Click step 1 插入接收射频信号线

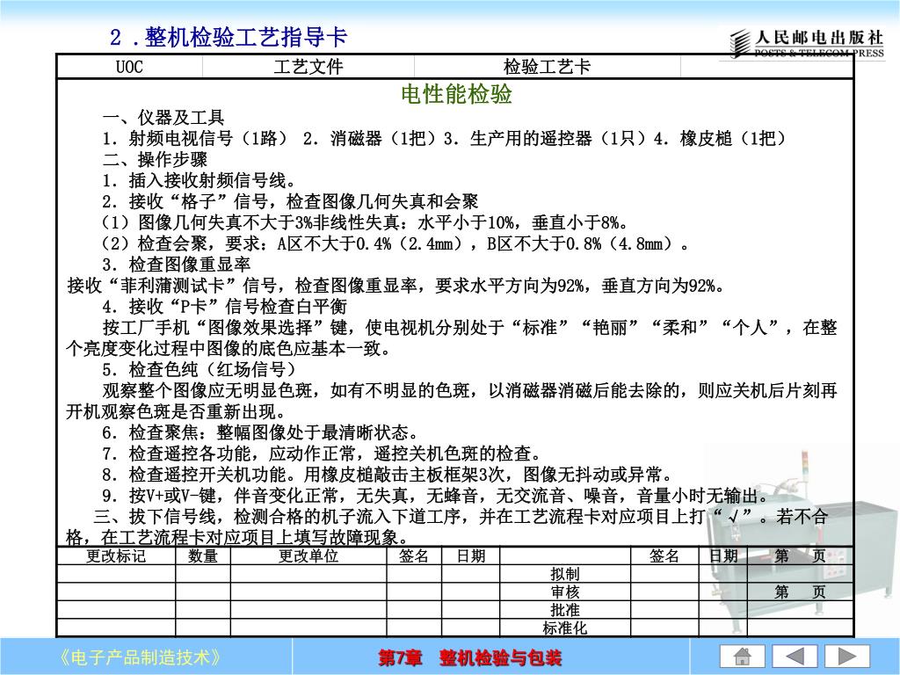(x=200, y=181)
